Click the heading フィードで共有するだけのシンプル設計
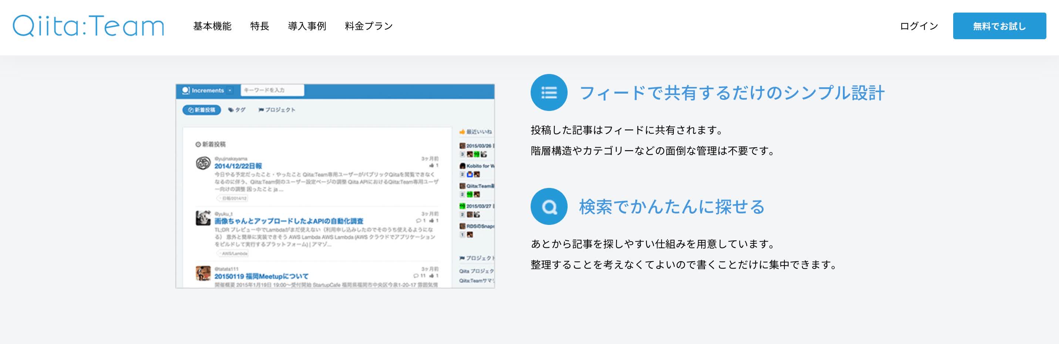 (x=732, y=93)
